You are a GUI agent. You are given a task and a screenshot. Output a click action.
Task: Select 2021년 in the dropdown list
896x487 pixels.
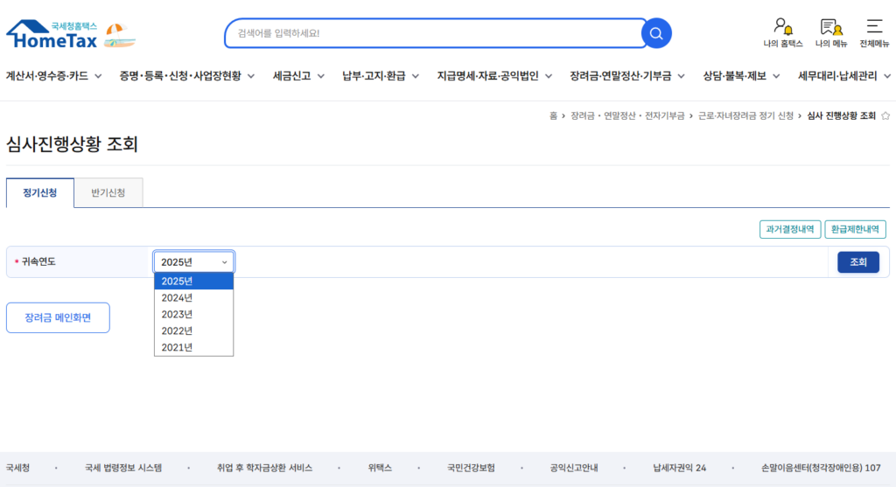pyautogui.click(x=193, y=347)
